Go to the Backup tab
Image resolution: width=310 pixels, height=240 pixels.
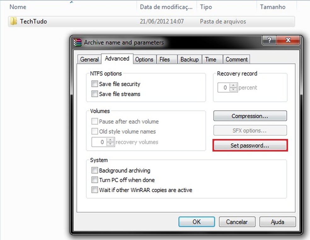[x=189, y=59]
